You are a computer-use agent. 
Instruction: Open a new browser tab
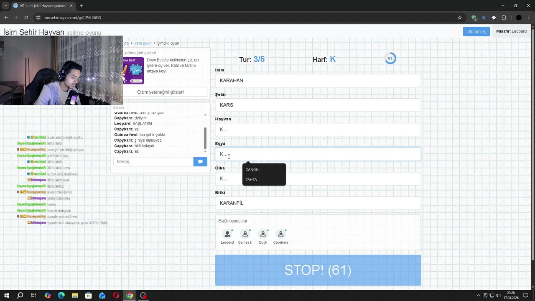tap(81, 5)
